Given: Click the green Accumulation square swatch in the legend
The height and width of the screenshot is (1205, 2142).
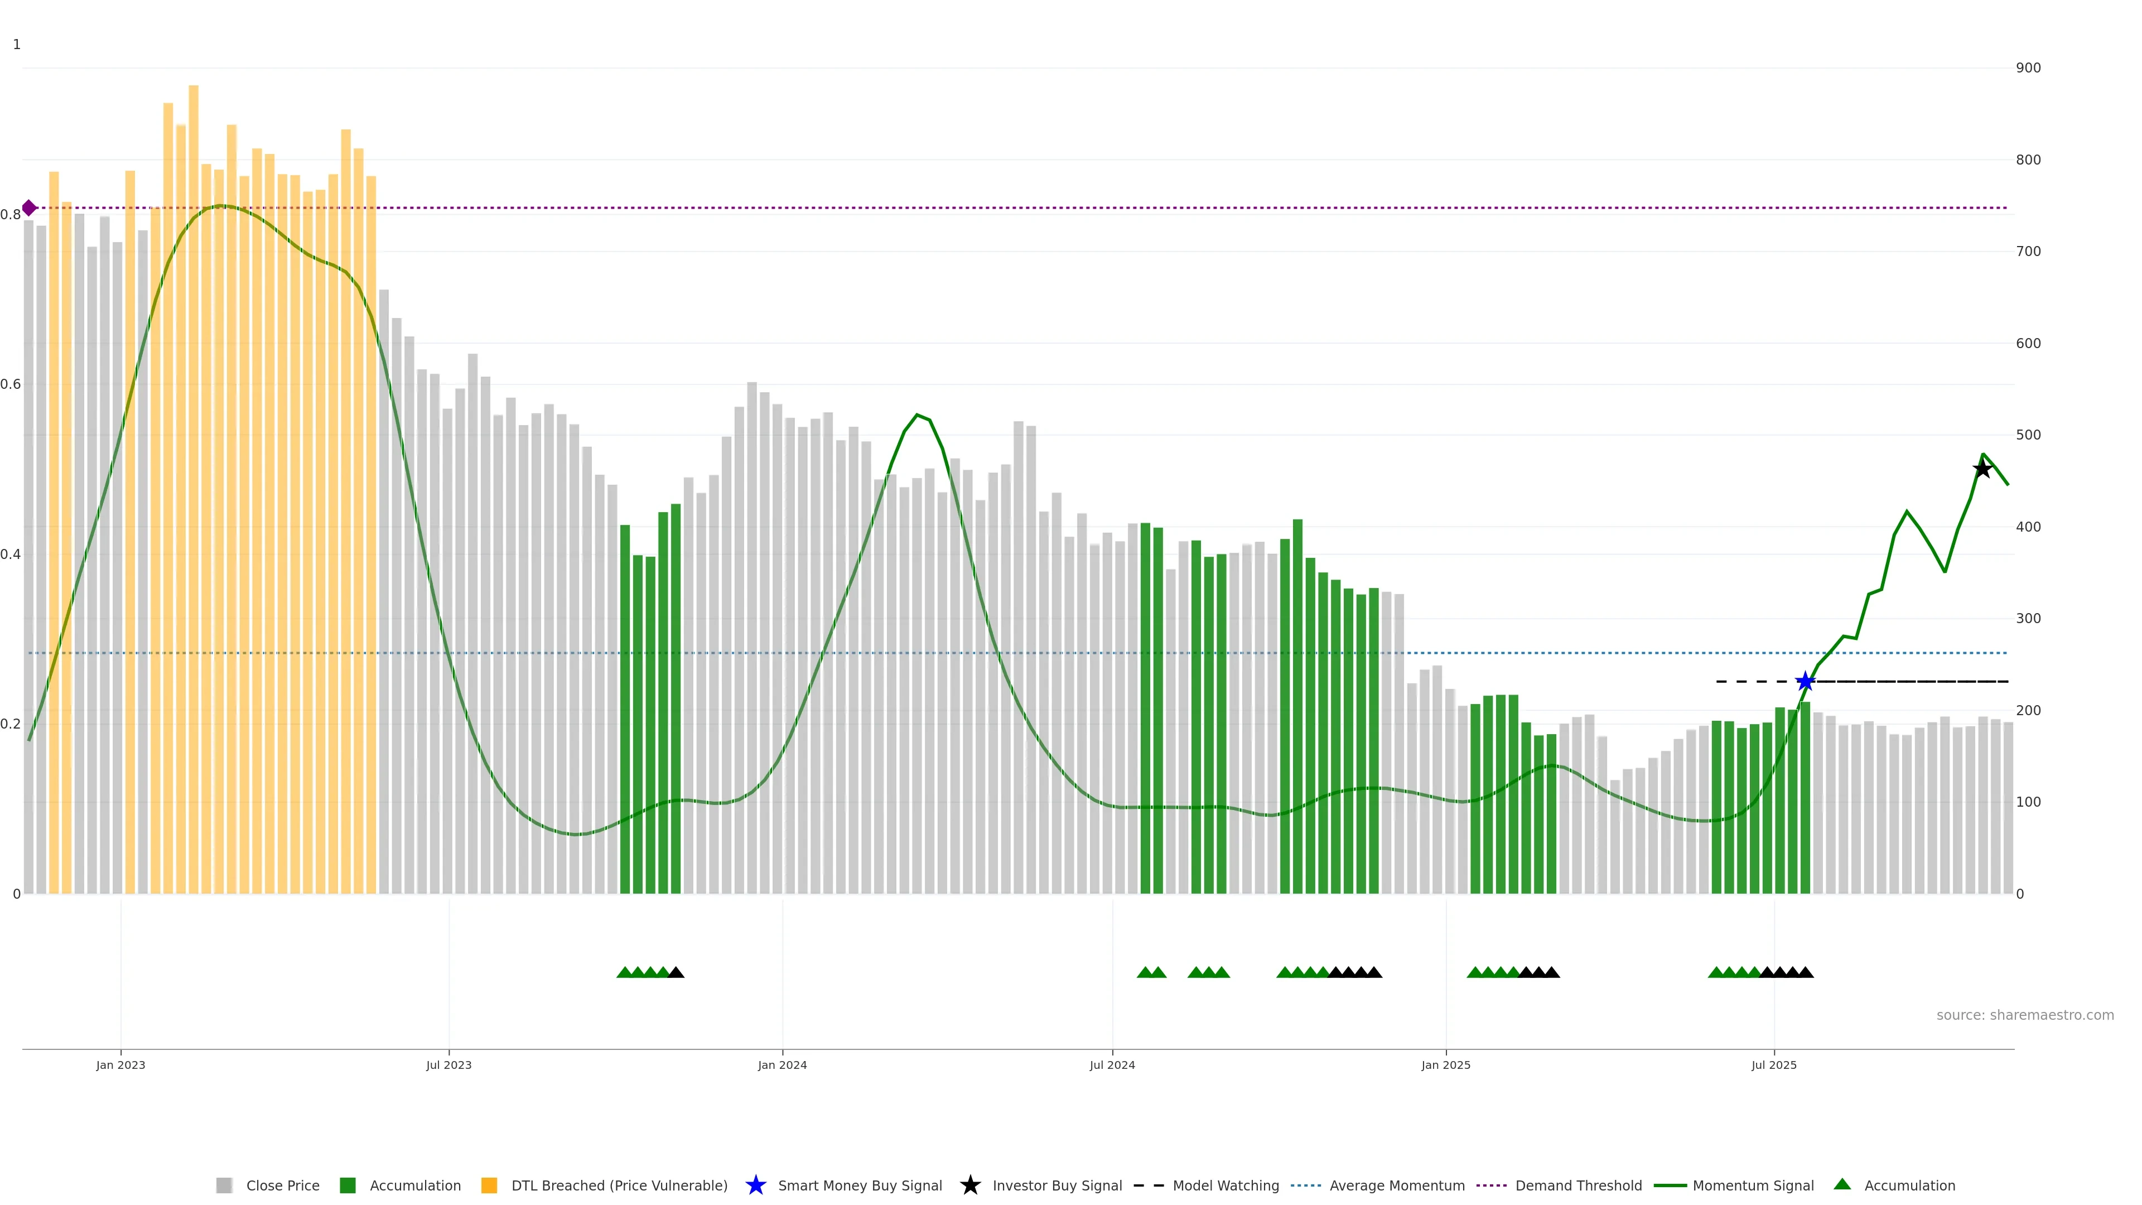Looking at the screenshot, I should click(x=348, y=1185).
